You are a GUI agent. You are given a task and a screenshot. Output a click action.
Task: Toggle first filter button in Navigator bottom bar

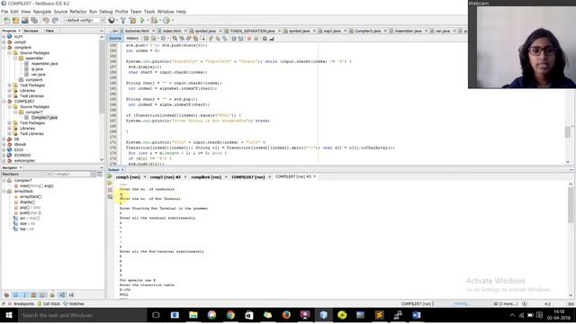click(6, 295)
